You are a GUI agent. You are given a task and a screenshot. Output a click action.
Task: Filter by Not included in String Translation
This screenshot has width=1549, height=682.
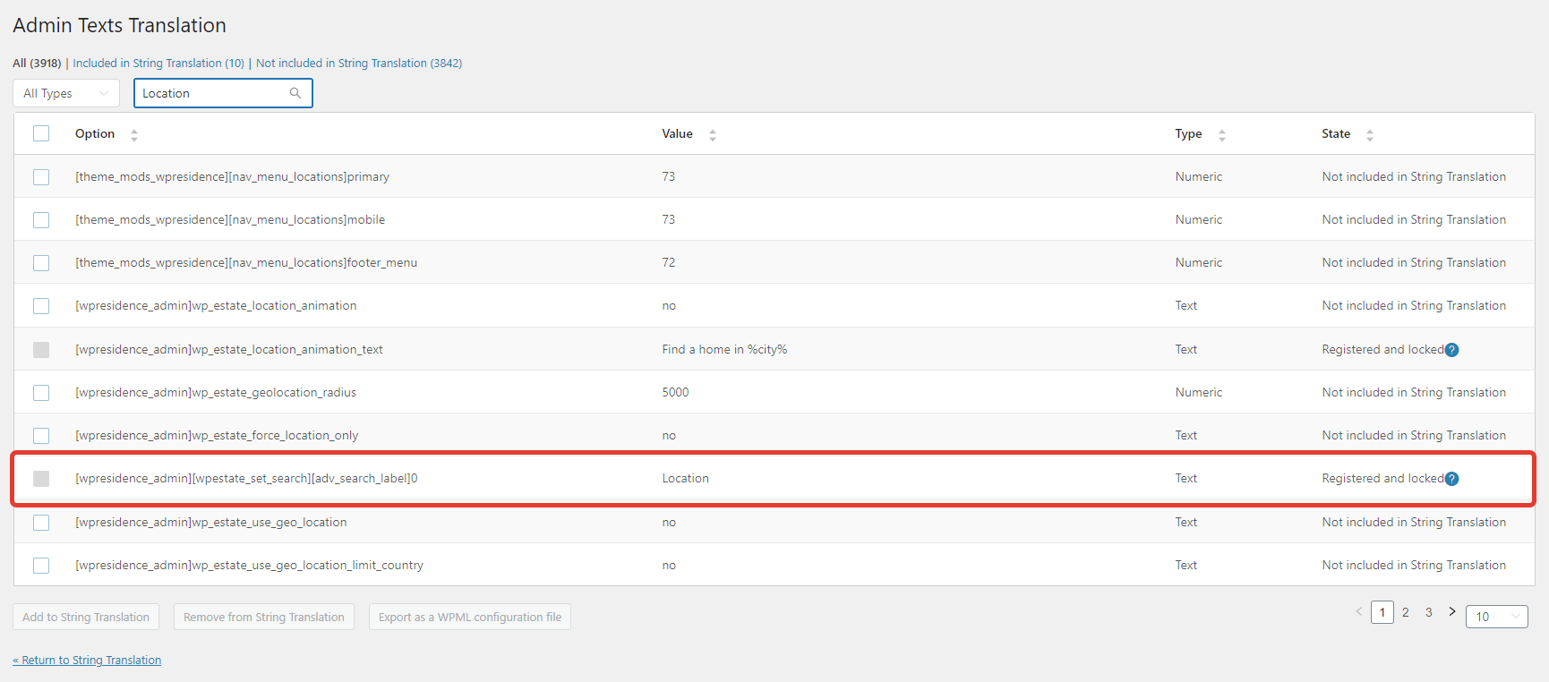coord(359,64)
